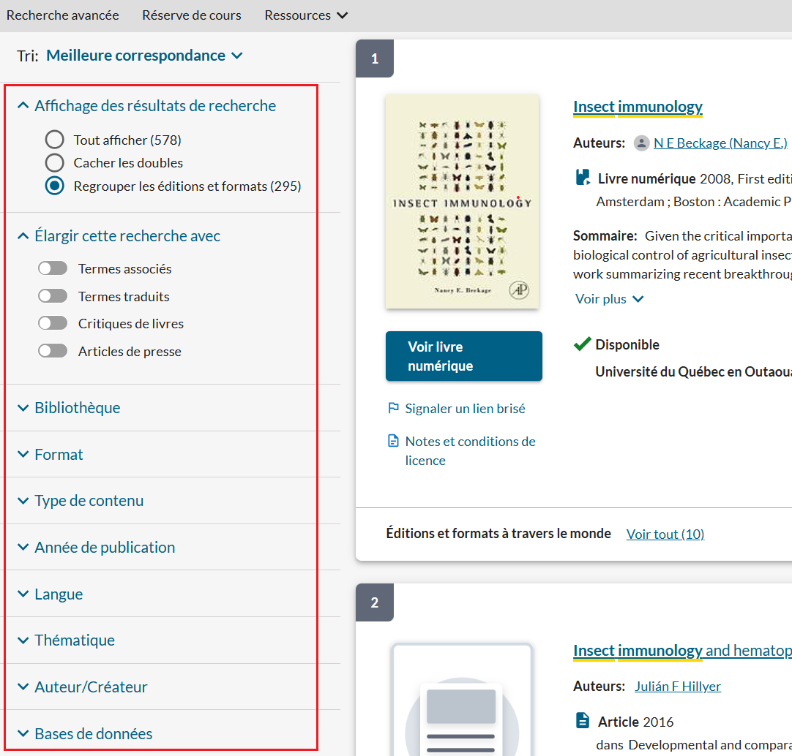Select the Cacher les doubles radio button

point(55,163)
